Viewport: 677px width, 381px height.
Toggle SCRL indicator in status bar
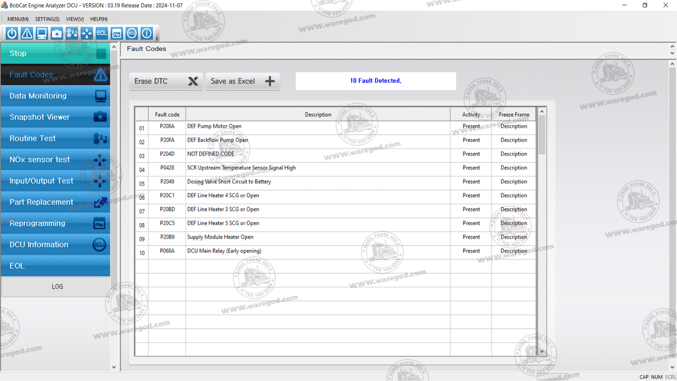click(x=670, y=377)
